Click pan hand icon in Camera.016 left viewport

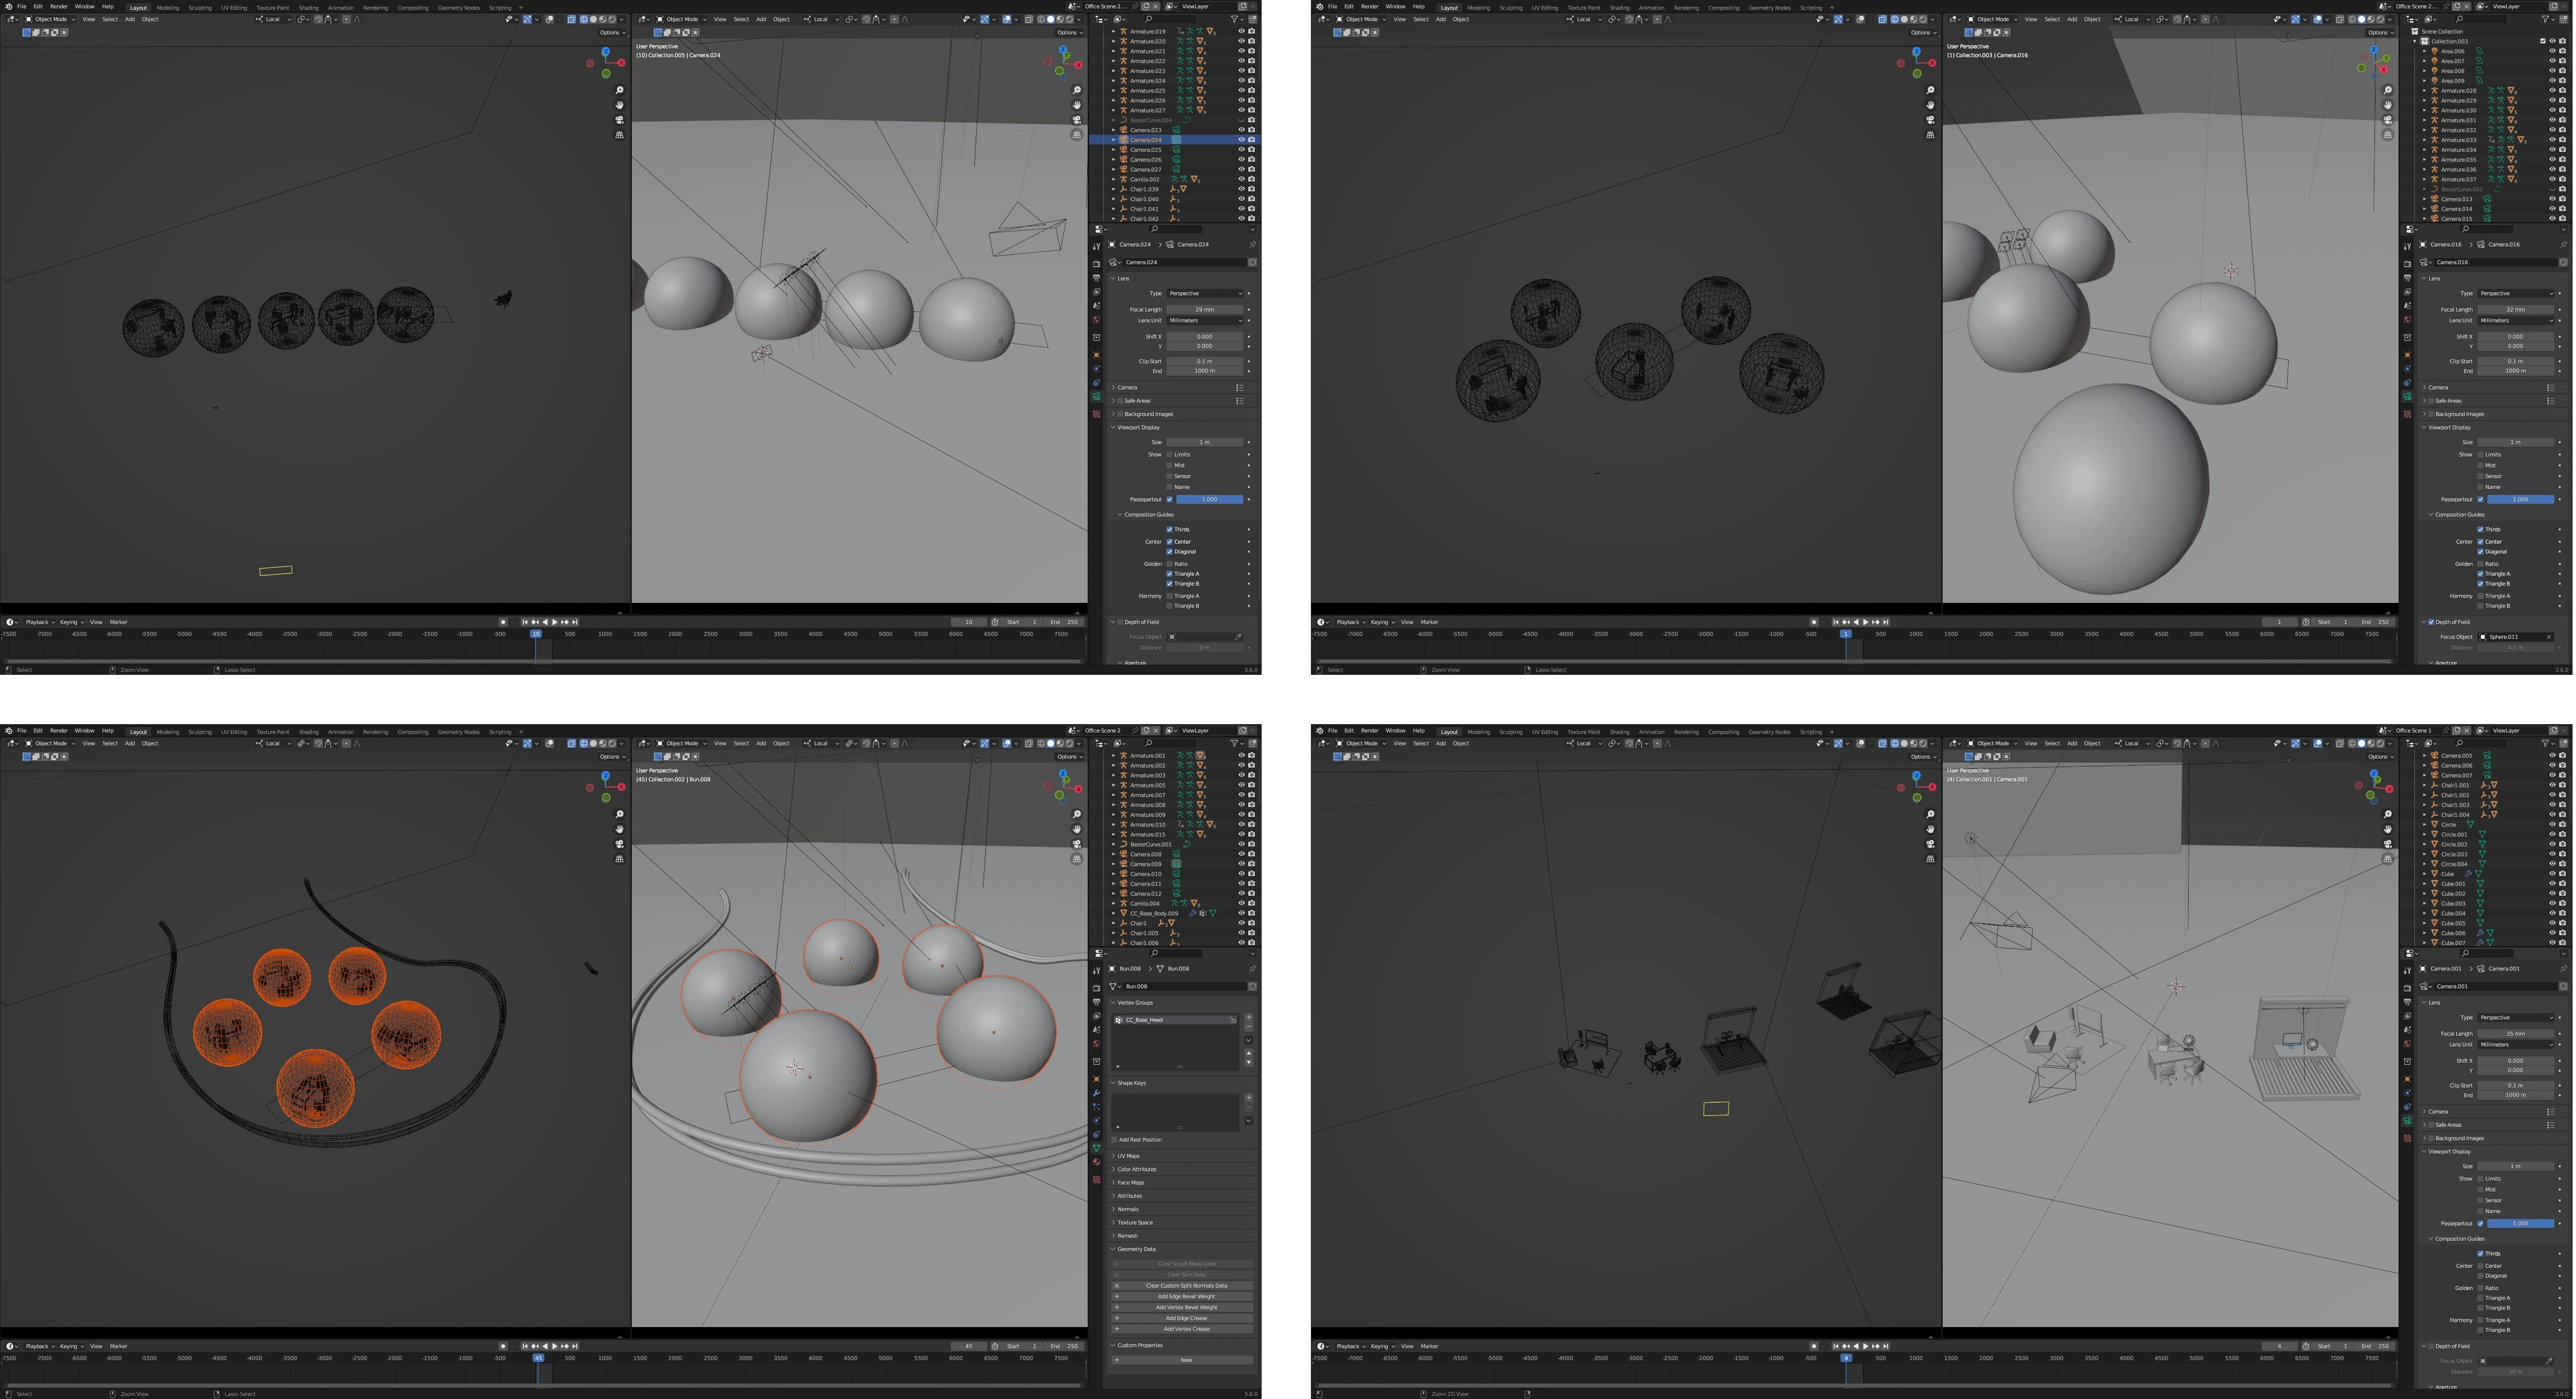click(1930, 105)
